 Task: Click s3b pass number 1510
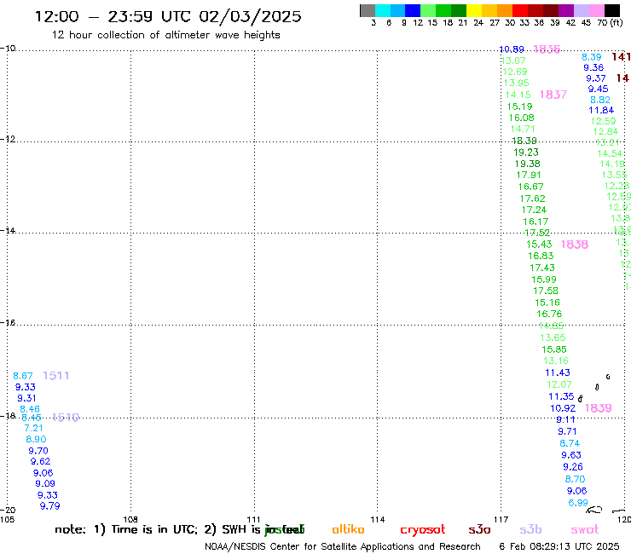point(66,418)
